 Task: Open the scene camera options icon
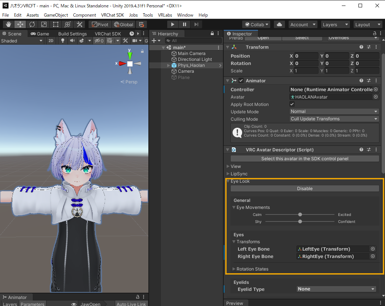tap(135, 41)
